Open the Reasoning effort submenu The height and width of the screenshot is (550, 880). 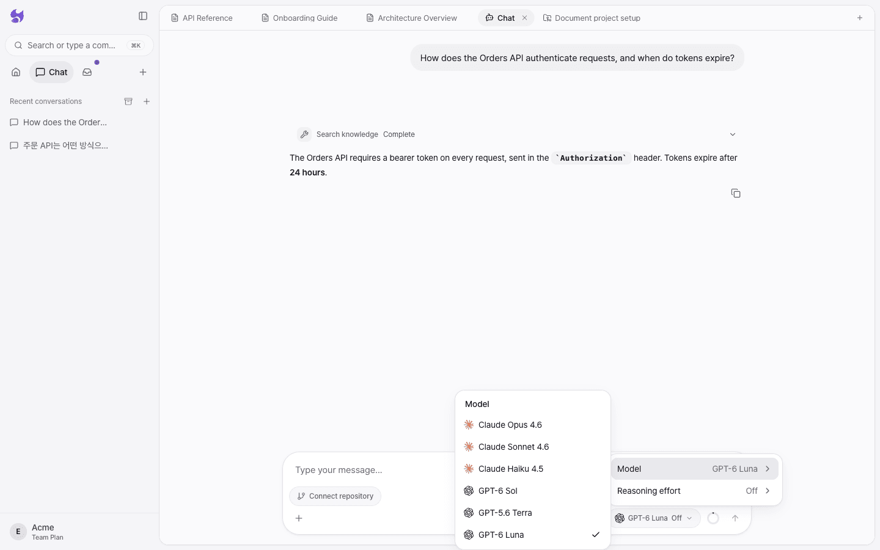[x=694, y=491]
